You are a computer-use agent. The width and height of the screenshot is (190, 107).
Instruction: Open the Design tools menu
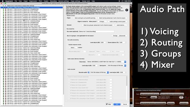coord(86,1)
